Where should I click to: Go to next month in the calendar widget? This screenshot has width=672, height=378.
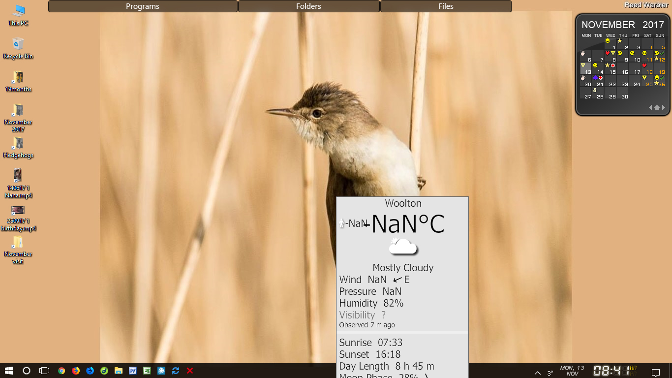664,107
